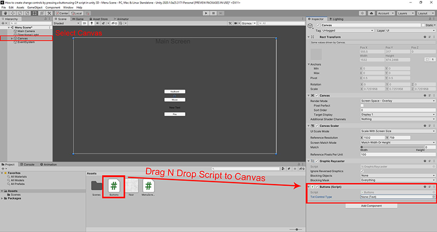Open the Window menu
Viewport: 437px width, 232px height.
click(68, 8)
